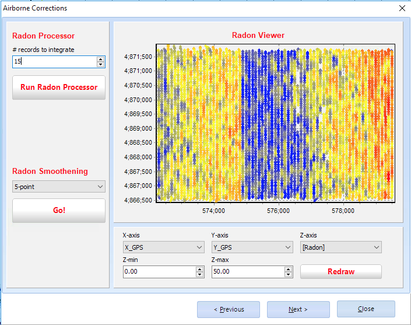Click the Redraw button
411x325 pixels.
(340, 272)
